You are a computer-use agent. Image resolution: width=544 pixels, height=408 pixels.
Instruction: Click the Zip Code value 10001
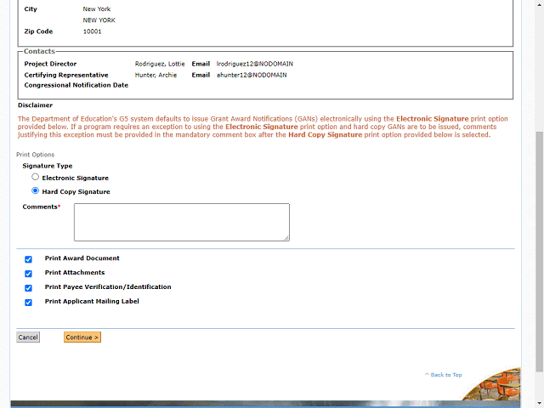(x=93, y=31)
